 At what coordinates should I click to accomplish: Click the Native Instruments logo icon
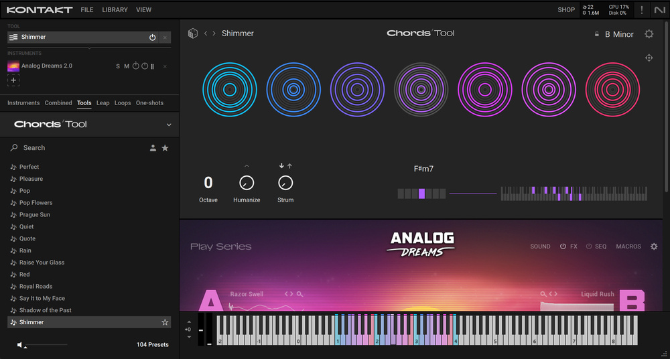tap(660, 10)
